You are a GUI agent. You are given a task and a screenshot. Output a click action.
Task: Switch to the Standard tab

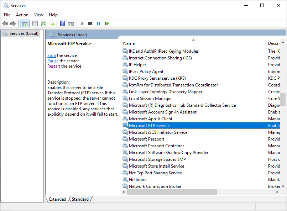tap(80, 199)
